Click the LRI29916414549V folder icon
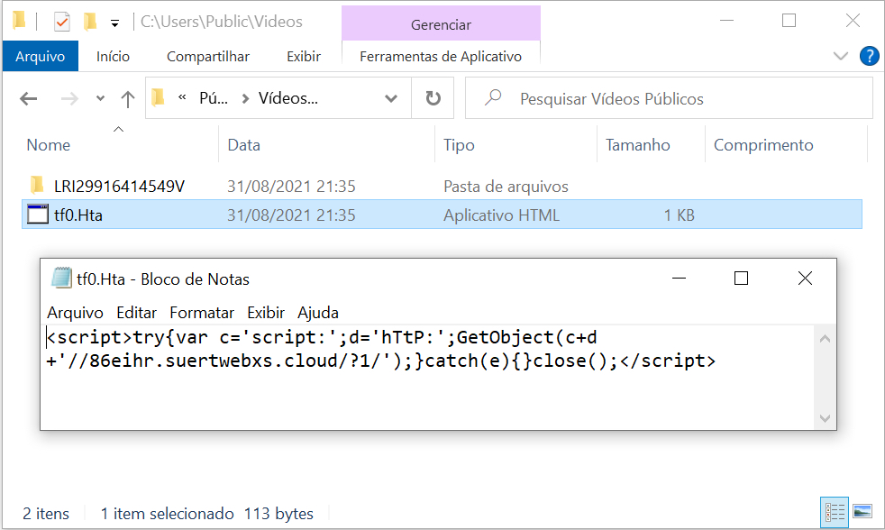This screenshot has width=885, height=530. (37, 185)
